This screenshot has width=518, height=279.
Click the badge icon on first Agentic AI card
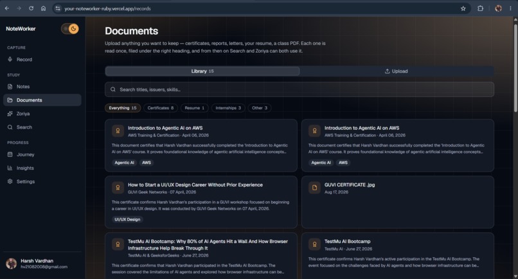click(118, 130)
